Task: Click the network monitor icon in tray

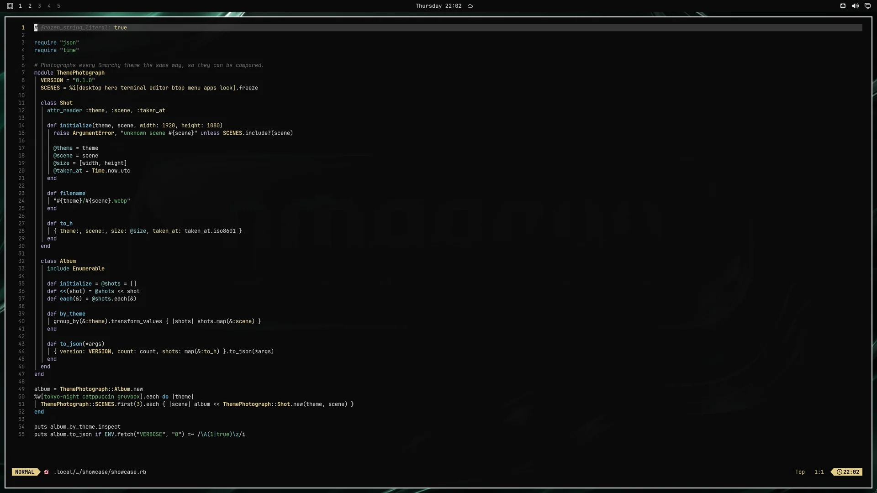Action: pyautogui.click(x=867, y=6)
